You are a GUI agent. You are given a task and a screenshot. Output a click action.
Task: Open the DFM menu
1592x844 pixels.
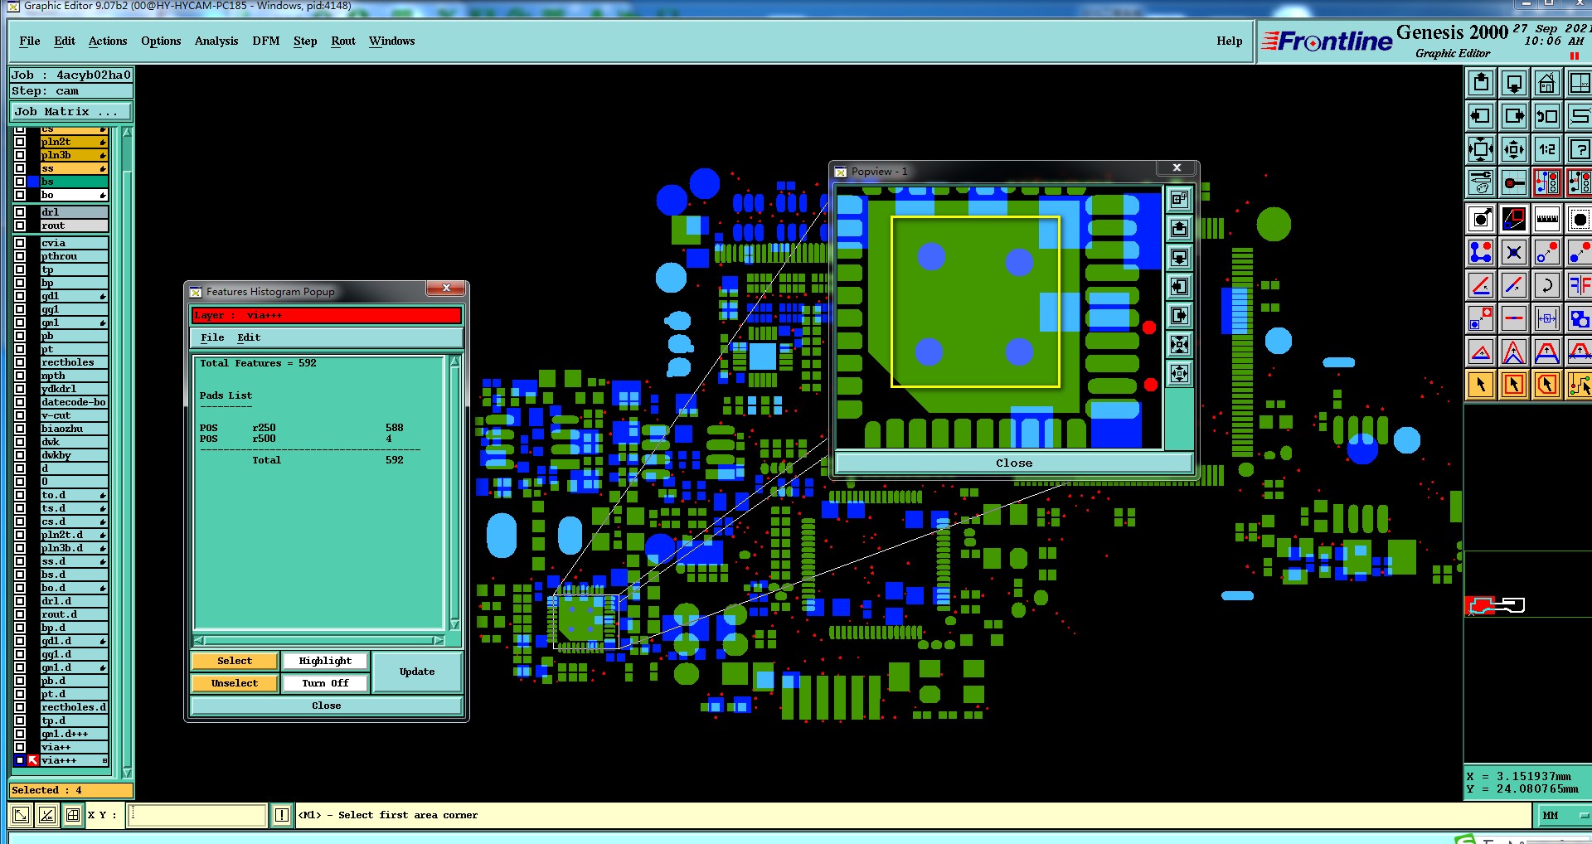(266, 41)
